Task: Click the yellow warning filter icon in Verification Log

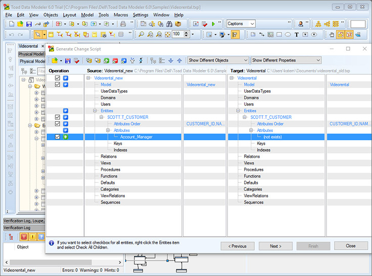Action: pyautogui.click(x=32, y=236)
